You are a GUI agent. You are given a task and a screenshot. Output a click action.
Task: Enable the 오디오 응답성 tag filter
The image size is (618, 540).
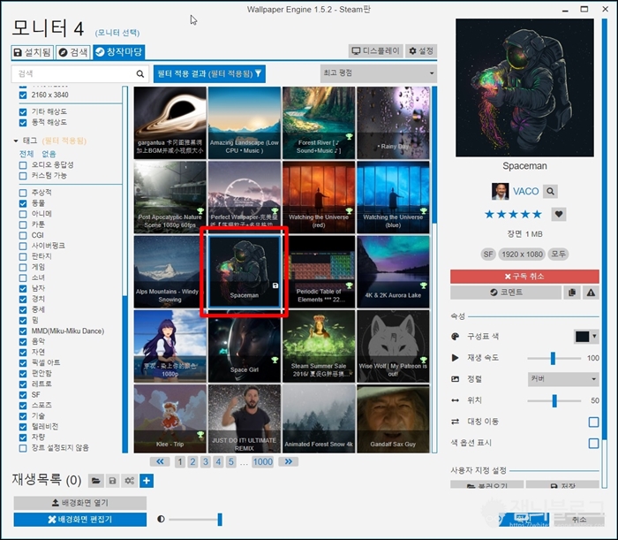pyautogui.click(x=23, y=165)
